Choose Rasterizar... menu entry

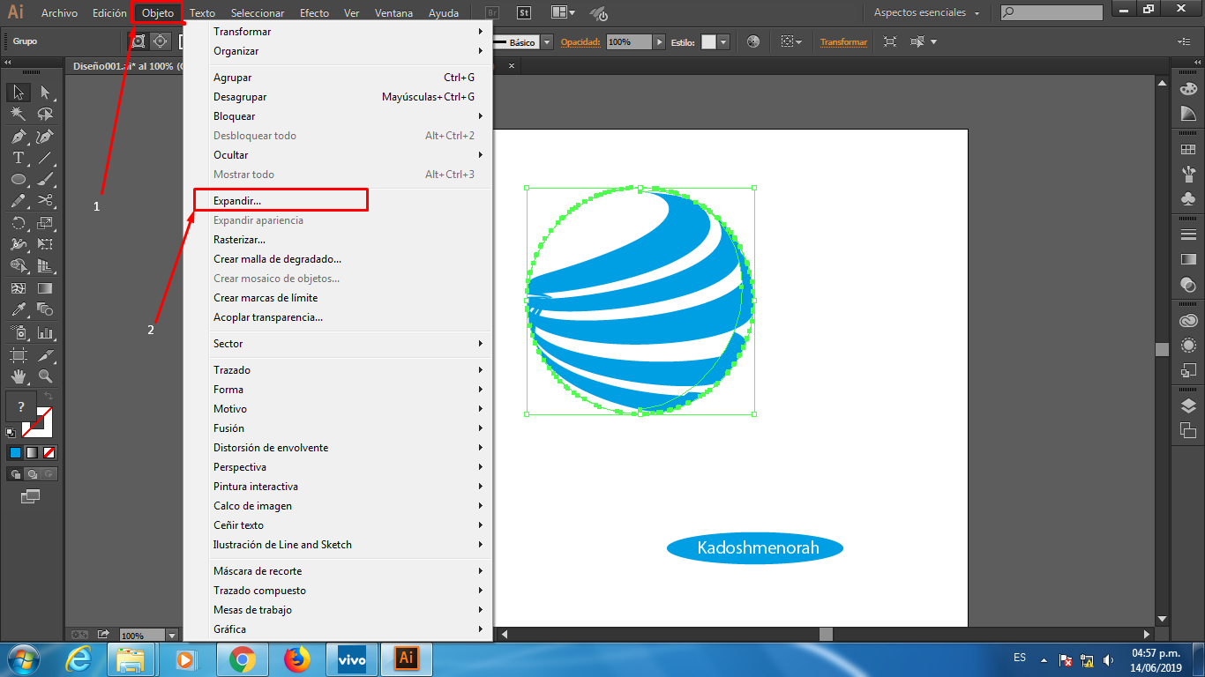pyautogui.click(x=338, y=240)
